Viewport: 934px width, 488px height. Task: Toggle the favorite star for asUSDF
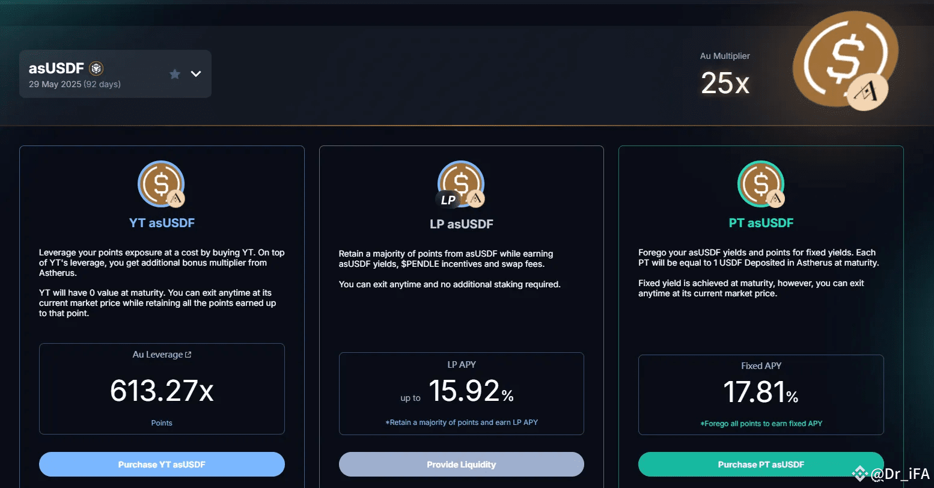point(175,74)
